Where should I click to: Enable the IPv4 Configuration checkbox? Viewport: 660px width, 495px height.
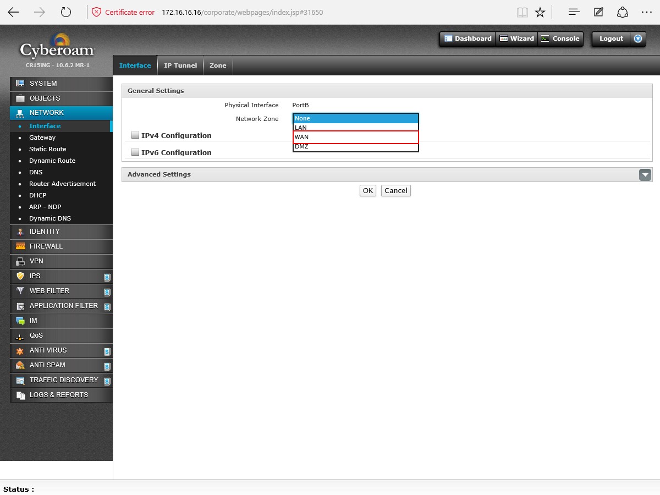click(135, 135)
